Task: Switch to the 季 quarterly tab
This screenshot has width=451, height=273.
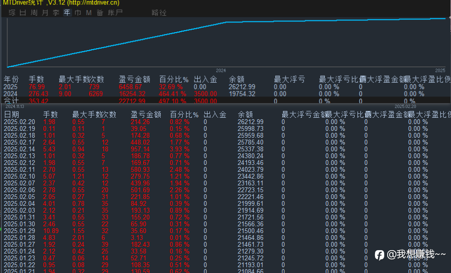Action: coord(56,13)
